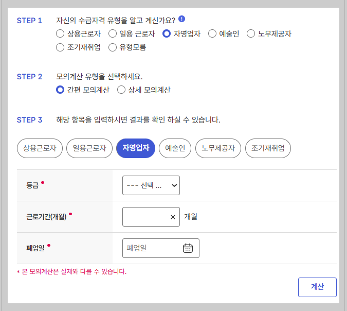Open the 예술인 pill tab
Image resolution: width=347 pixels, height=311 pixels.
[x=175, y=148]
